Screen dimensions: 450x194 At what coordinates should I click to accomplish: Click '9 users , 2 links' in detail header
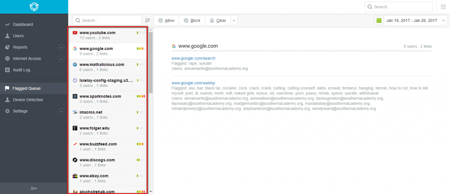417,47
